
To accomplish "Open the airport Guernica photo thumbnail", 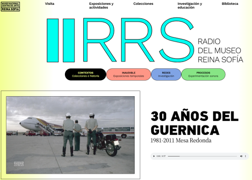I will tap(70, 135).
